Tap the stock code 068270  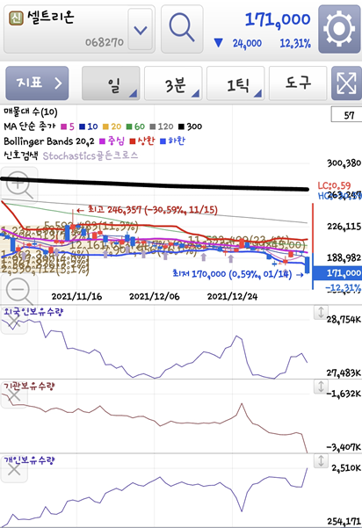coord(105,42)
